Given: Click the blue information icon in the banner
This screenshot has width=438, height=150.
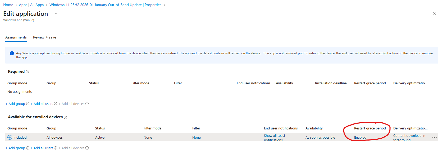Looking at the screenshot, I should pyautogui.click(x=12, y=53).
